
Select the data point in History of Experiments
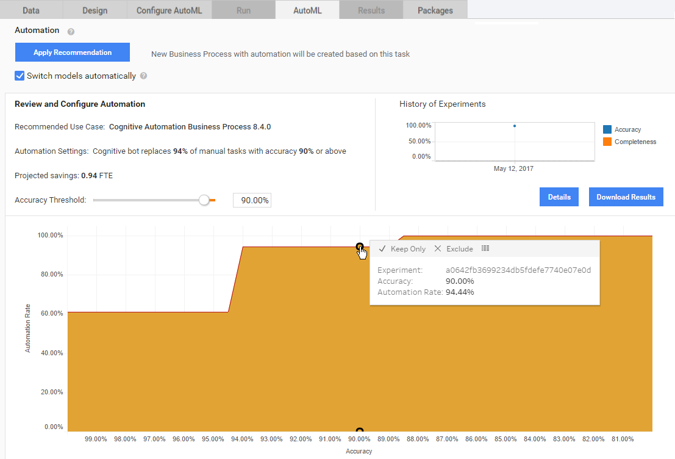(515, 126)
